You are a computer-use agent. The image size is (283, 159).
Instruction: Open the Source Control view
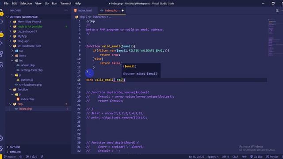(x=1, y=34)
